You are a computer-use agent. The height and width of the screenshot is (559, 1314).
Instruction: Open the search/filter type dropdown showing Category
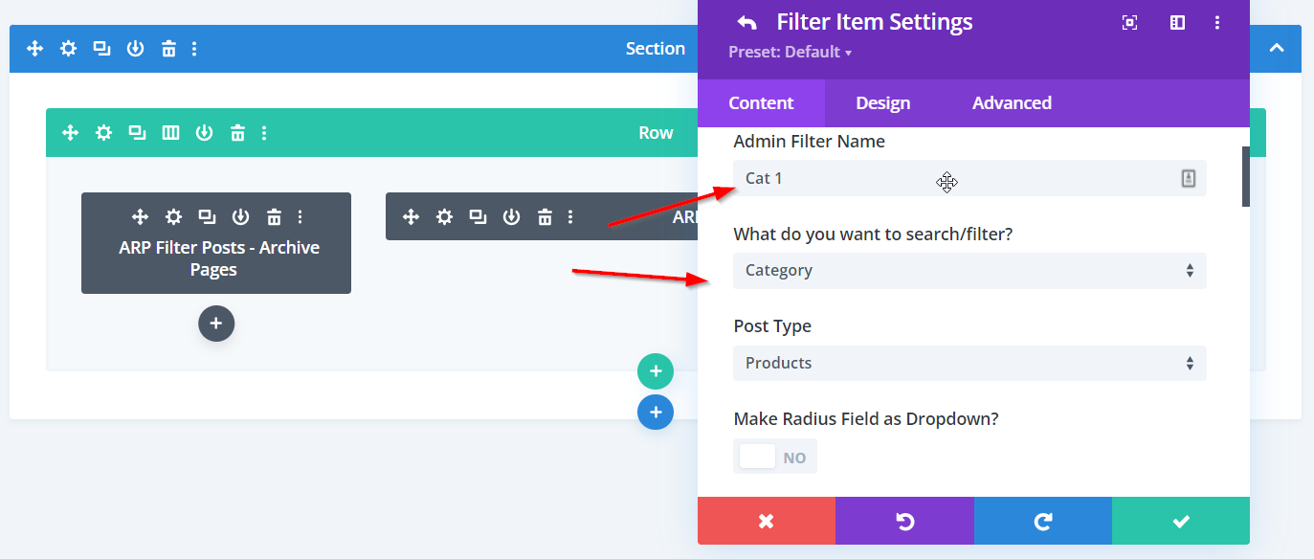click(x=969, y=271)
